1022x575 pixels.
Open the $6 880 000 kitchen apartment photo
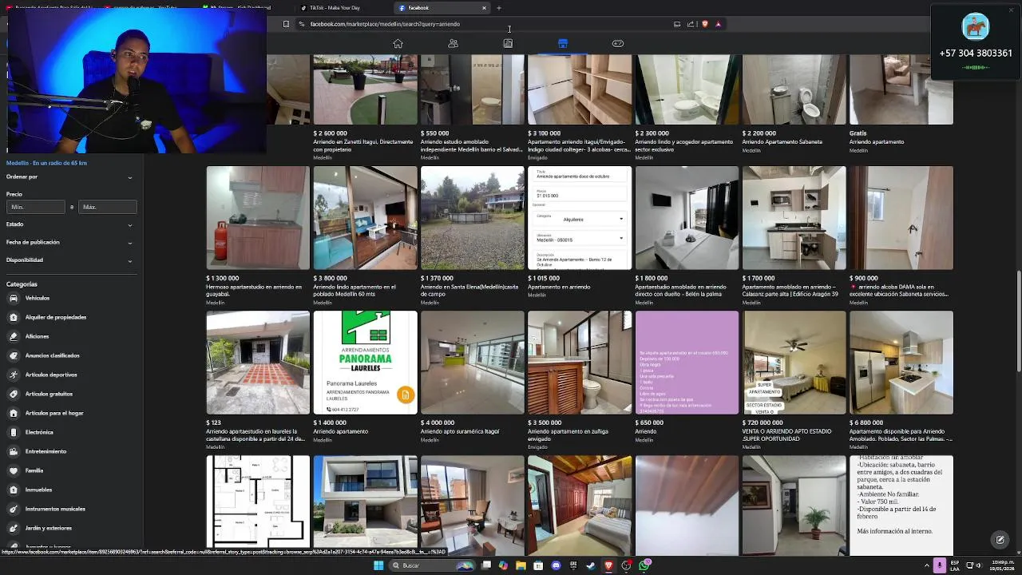(901, 363)
